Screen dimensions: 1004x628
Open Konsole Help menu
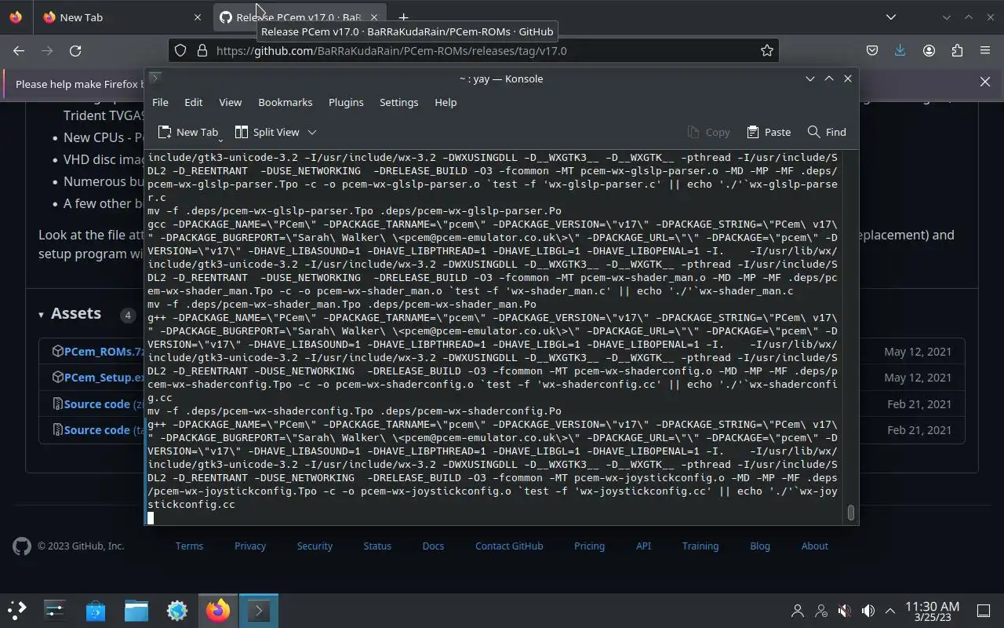click(x=446, y=102)
